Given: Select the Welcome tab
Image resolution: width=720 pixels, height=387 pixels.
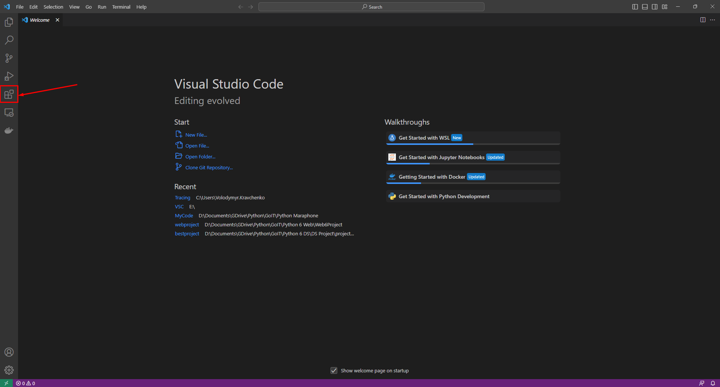Looking at the screenshot, I should point(39,20).
